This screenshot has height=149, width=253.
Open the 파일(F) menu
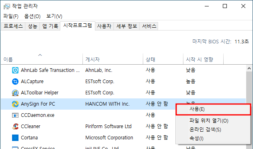click(x=11, y=16)
